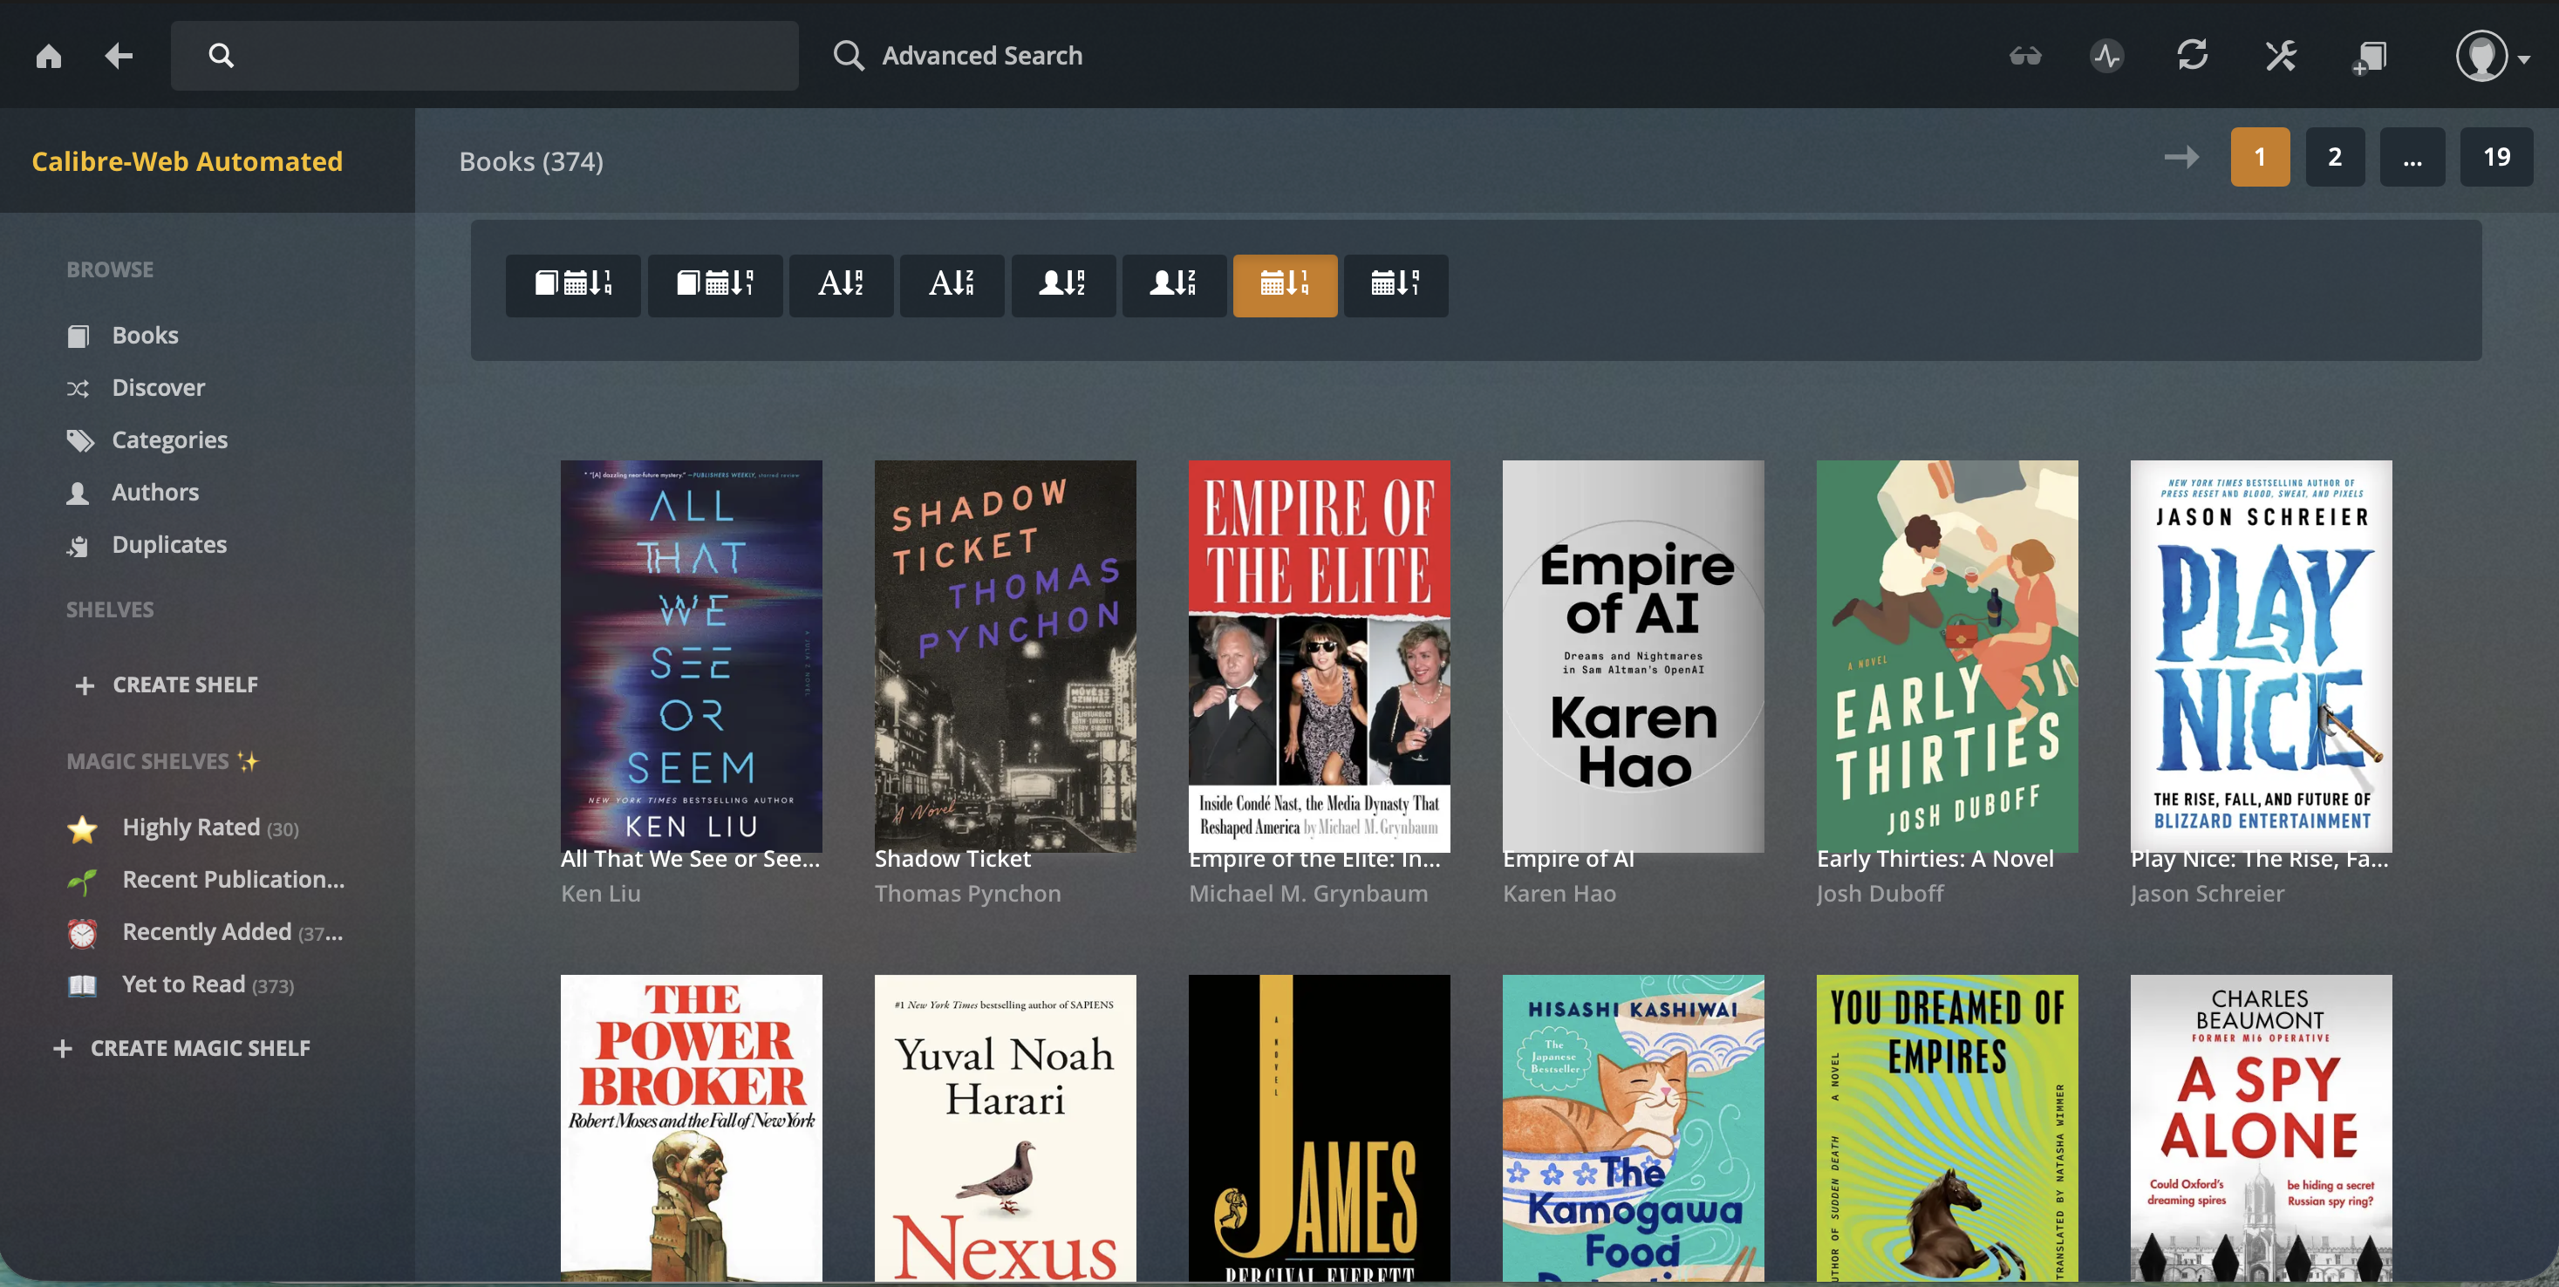Image resolution: width=2559 pixels, height=1287 pixels.
Task: Click author name Thomas Pynchon
Action: pos(967,893)
